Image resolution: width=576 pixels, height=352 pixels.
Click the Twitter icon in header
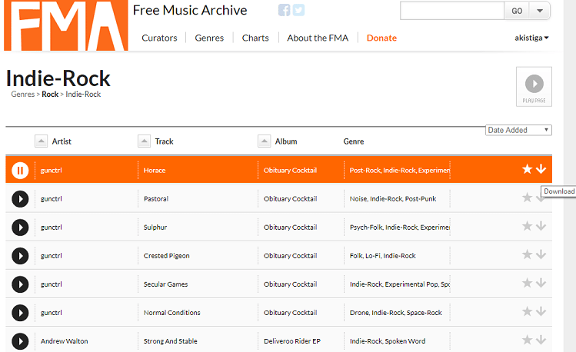click(x=298, y=11)
